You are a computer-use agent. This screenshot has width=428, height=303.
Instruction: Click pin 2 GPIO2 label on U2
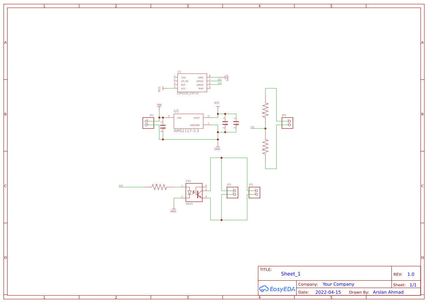(201, 81)
